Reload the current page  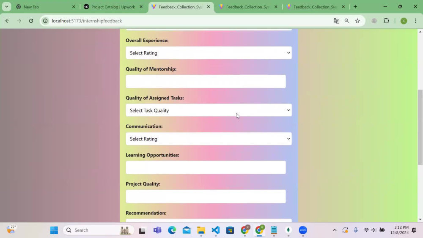31,21
